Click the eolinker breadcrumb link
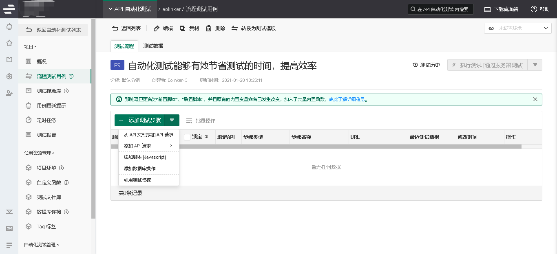 [172, 9]
